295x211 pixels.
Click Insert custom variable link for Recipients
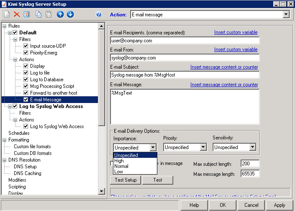tap(236, 32)
